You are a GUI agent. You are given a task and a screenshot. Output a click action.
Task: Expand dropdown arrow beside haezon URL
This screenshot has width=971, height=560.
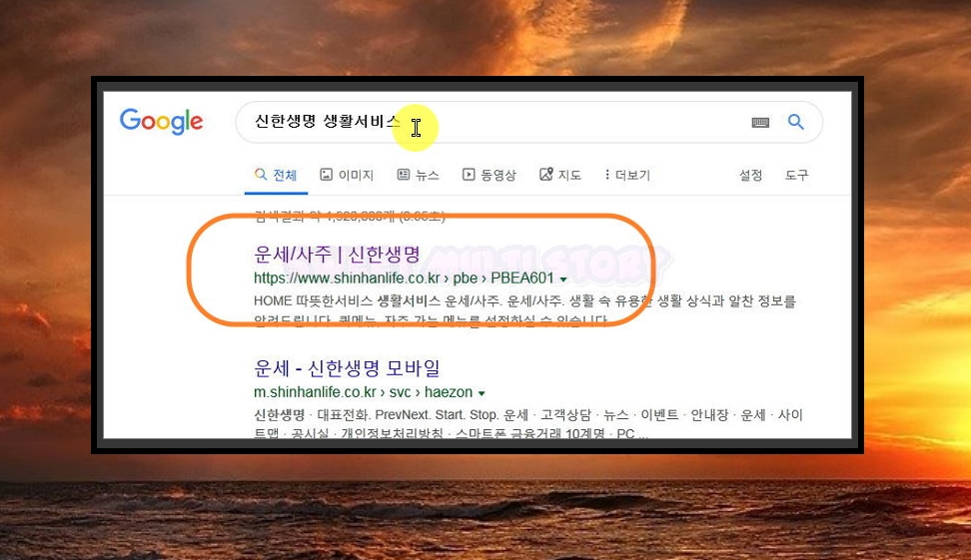pyautogui.click(x=482, y=393)
